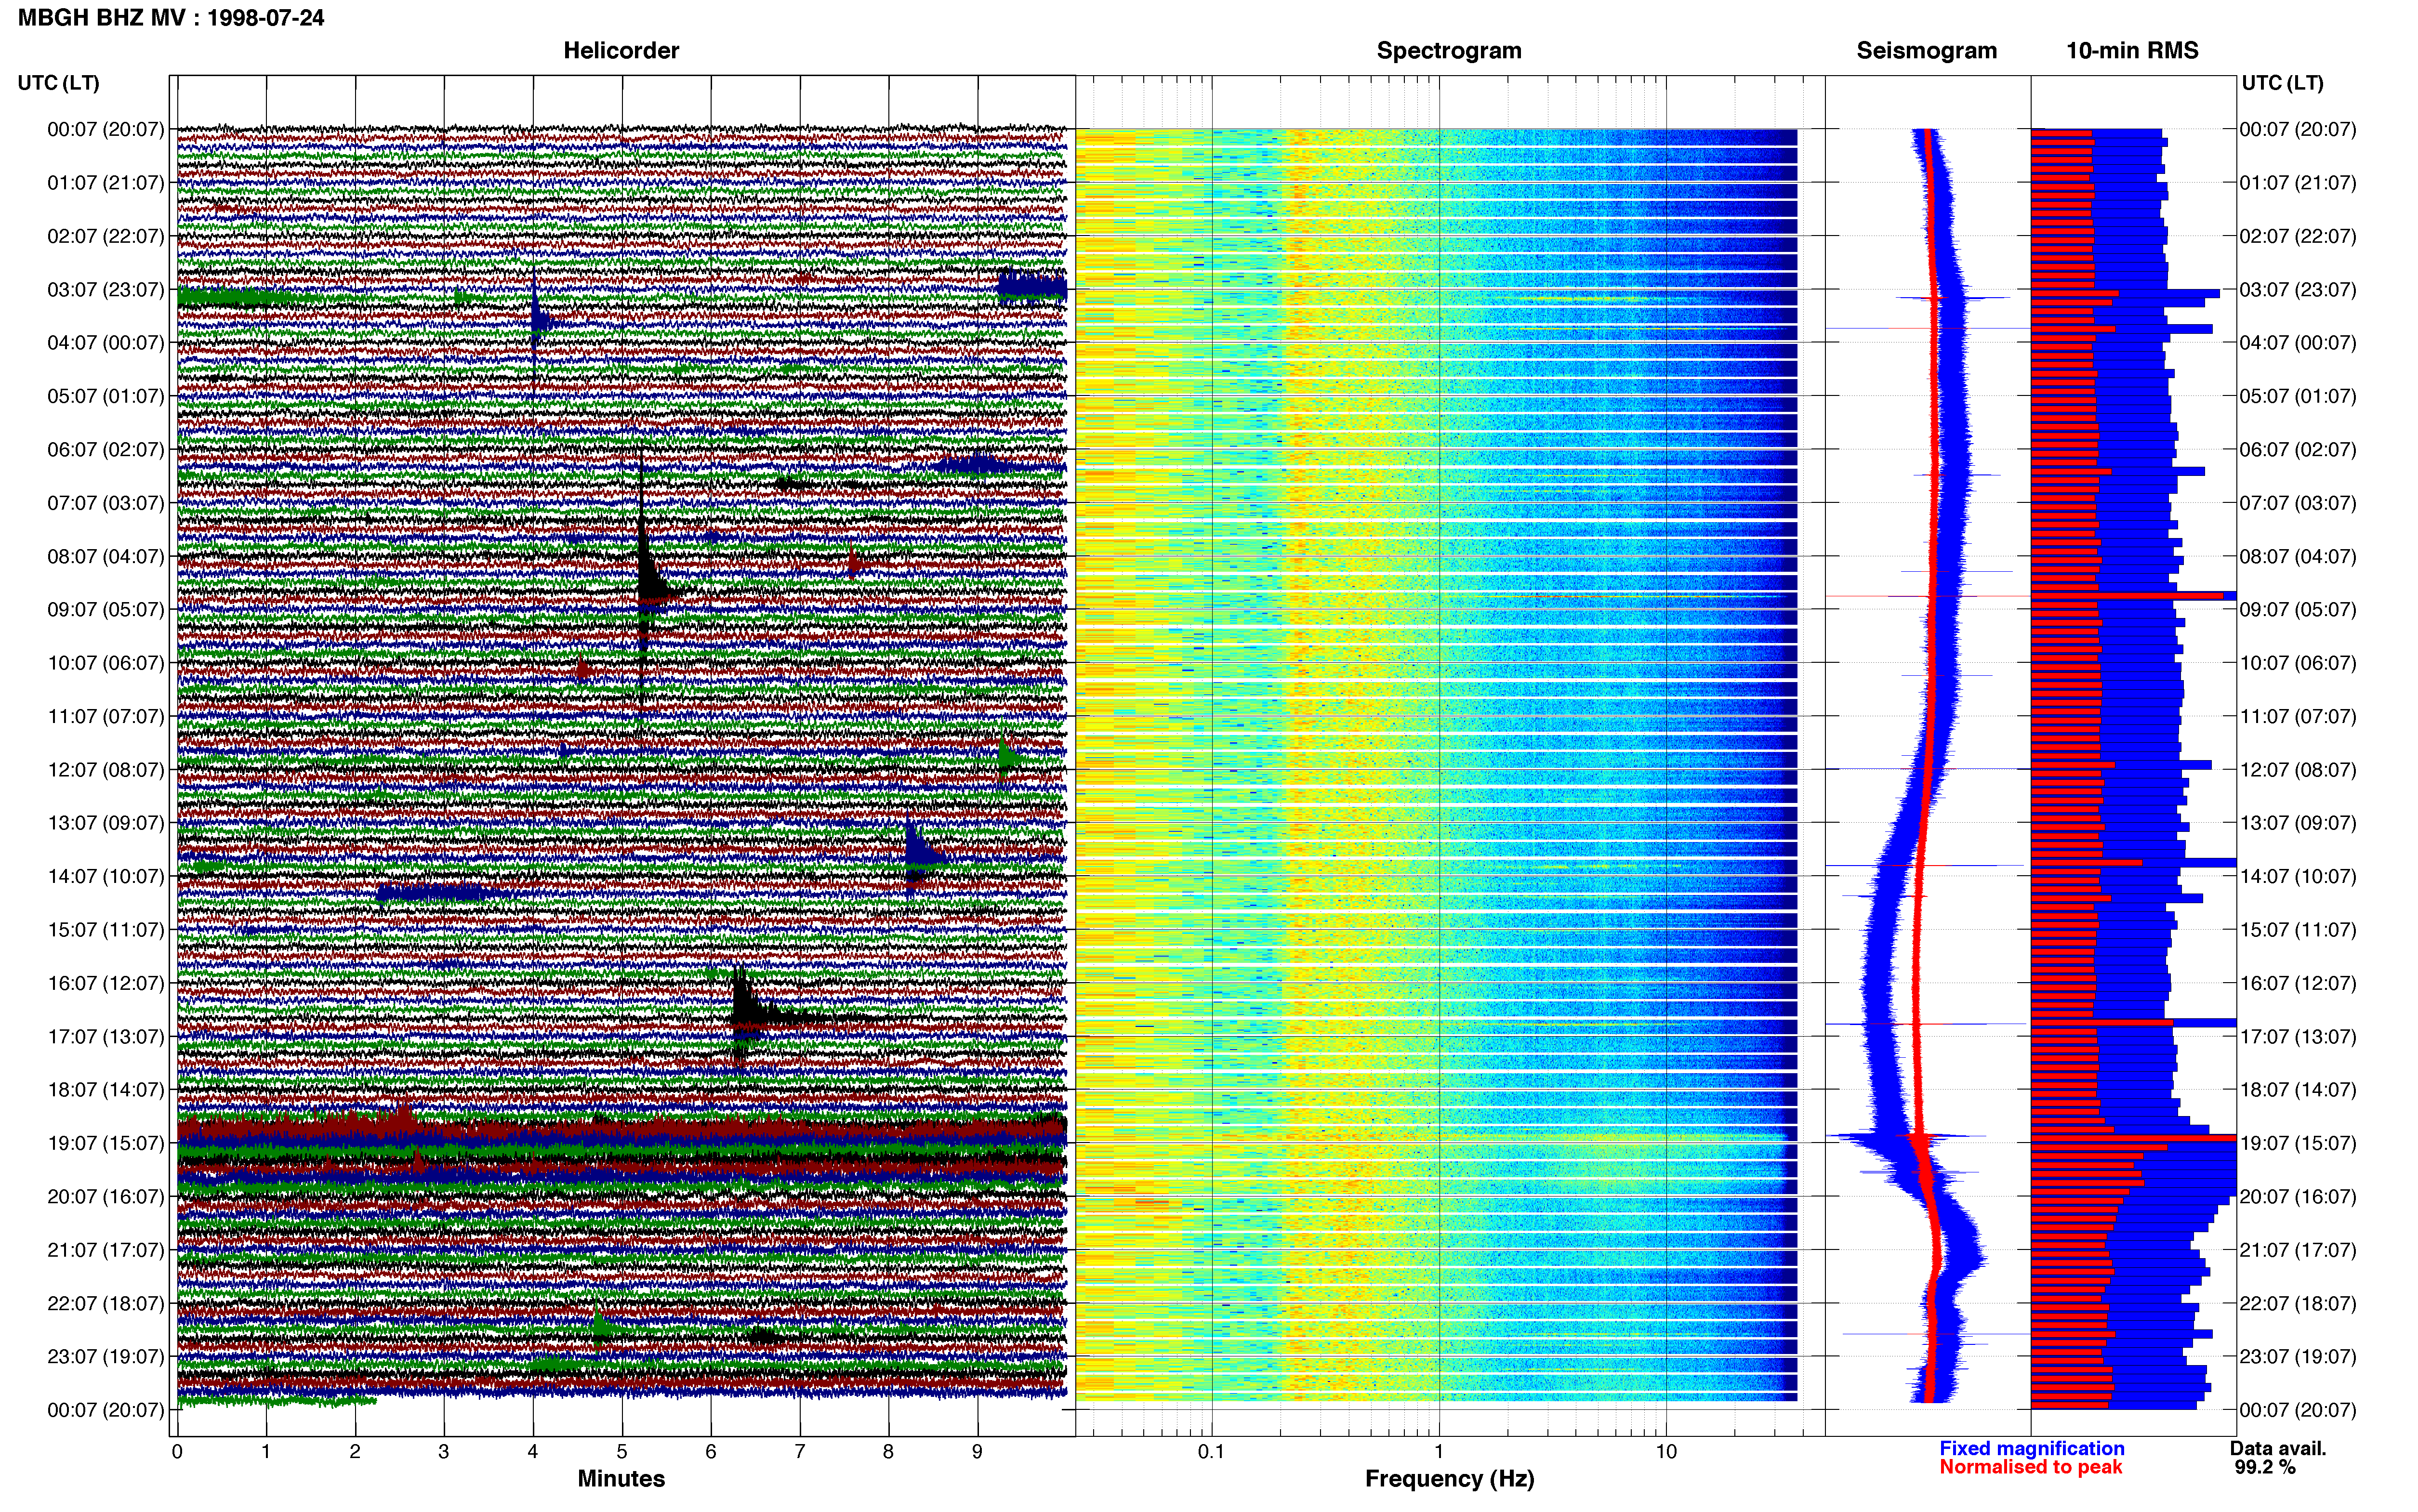The image size is (2418, 1512).
Task: Click the left time label '23:07 (19:07)'
Action: pyautogui.click(x=105, y=1357)
